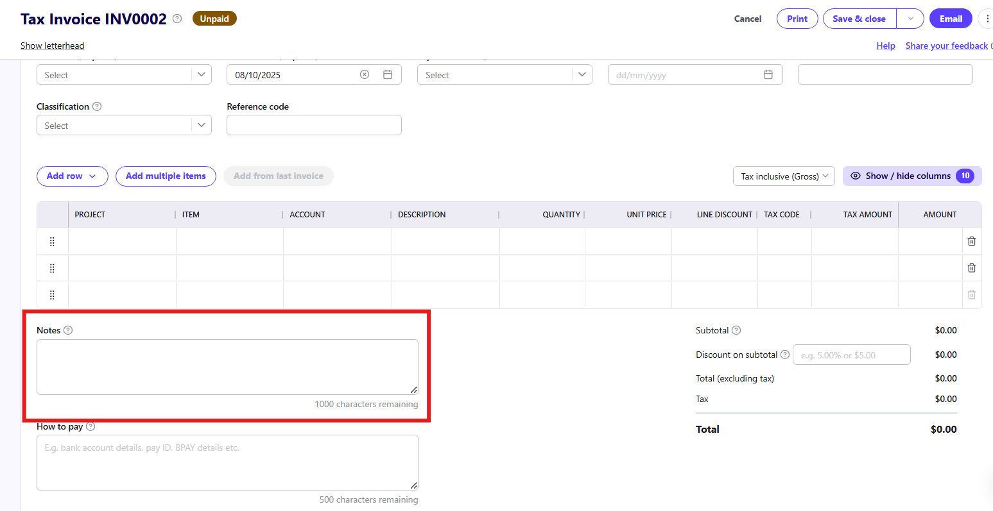The height and width of the screenshot is (511, 993).
Task: Click the QUANTITY column header
Action: click(x=561, y=215)
